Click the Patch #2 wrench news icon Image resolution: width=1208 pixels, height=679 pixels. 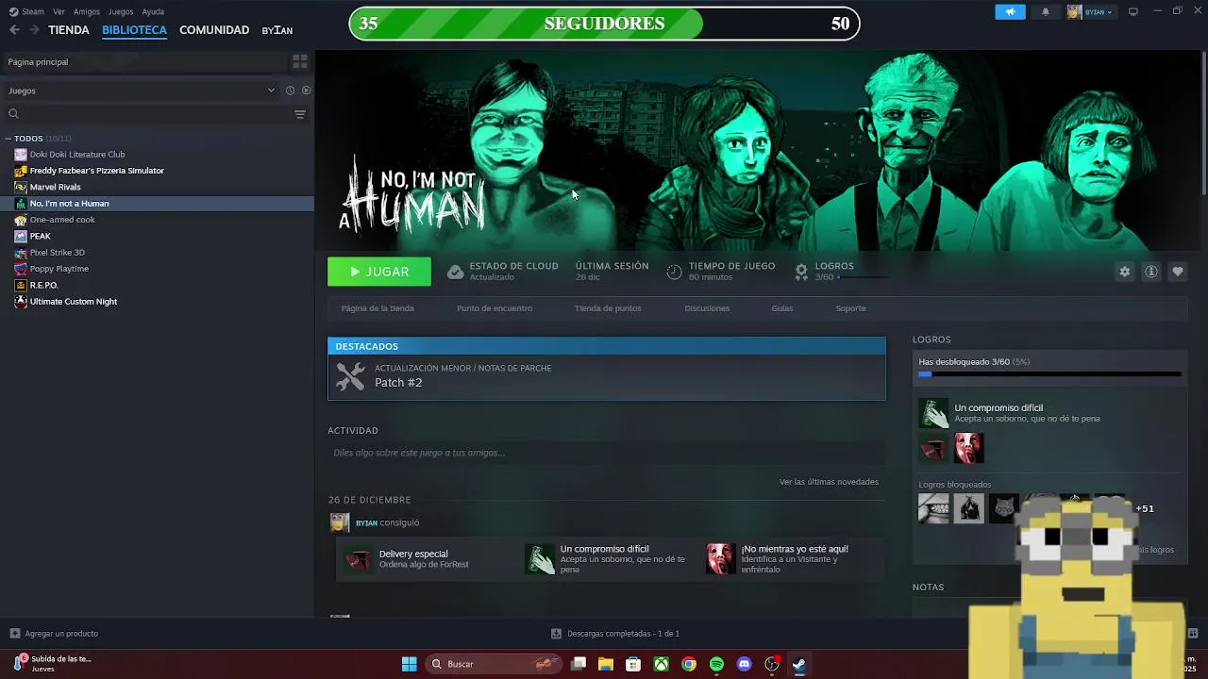(350, 376)
